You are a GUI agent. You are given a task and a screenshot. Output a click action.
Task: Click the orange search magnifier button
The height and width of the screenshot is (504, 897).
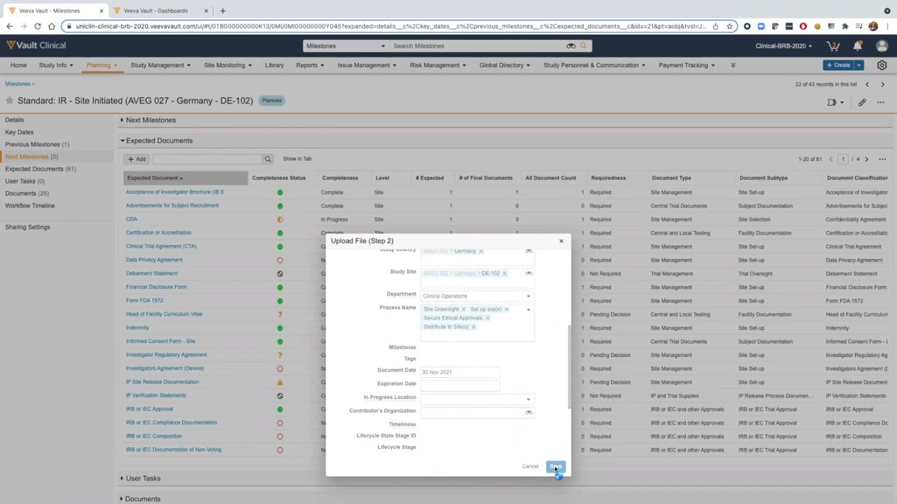coord(584,46)
